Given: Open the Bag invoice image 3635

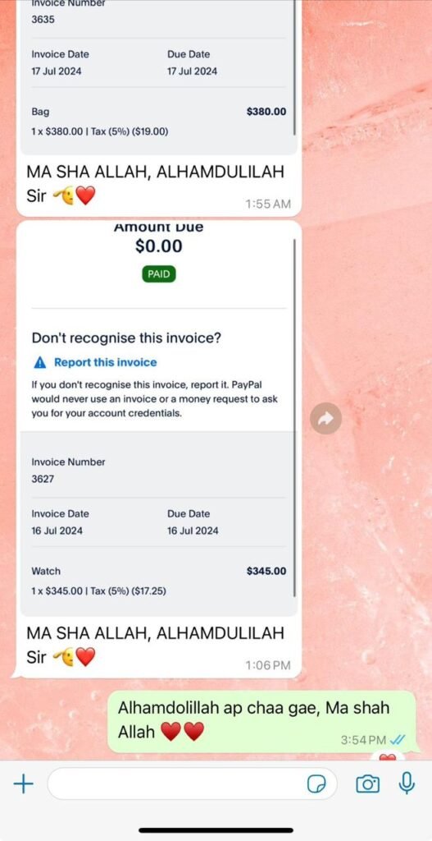Looking at the screenshot, I should [x=158, y=75].
